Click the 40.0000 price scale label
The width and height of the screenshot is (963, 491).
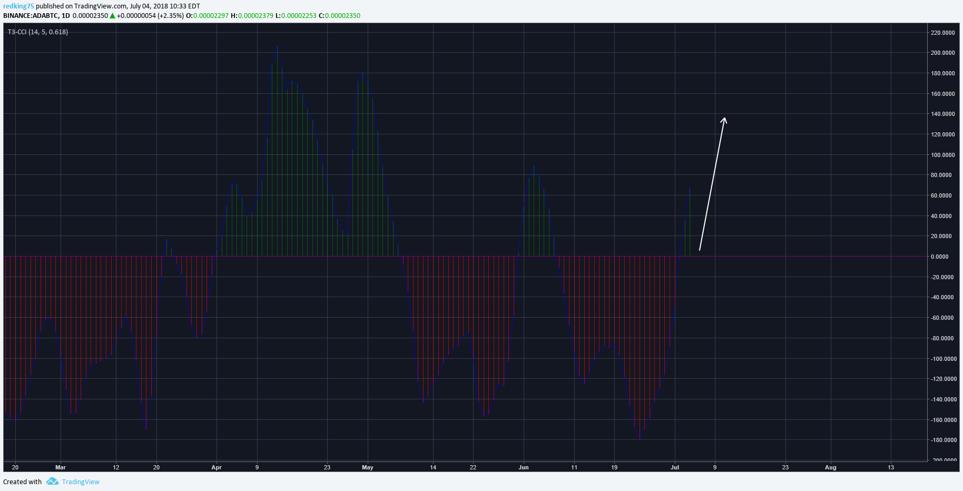(x=941, y=216)
